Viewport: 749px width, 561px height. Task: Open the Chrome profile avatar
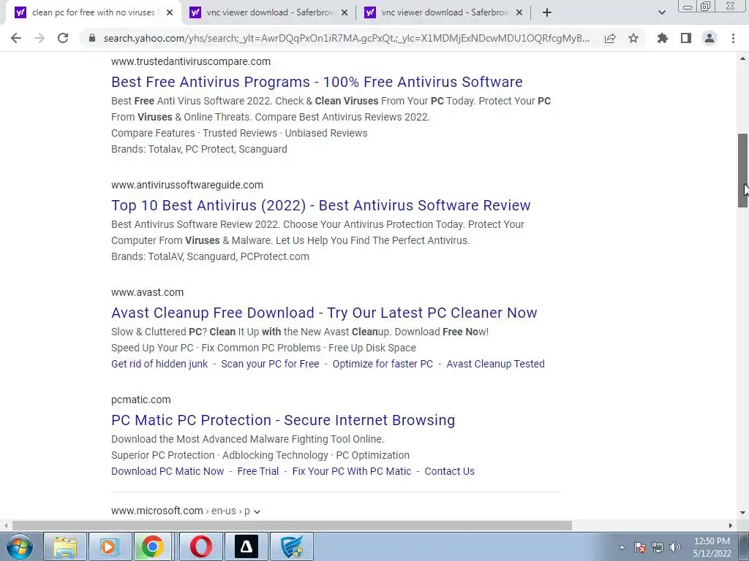tap(710, 38)
